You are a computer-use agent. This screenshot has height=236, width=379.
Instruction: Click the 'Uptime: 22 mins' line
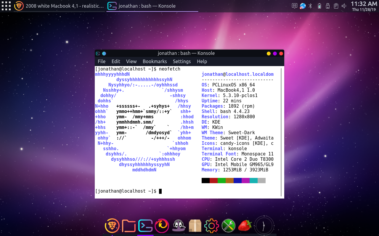(221, 101)
